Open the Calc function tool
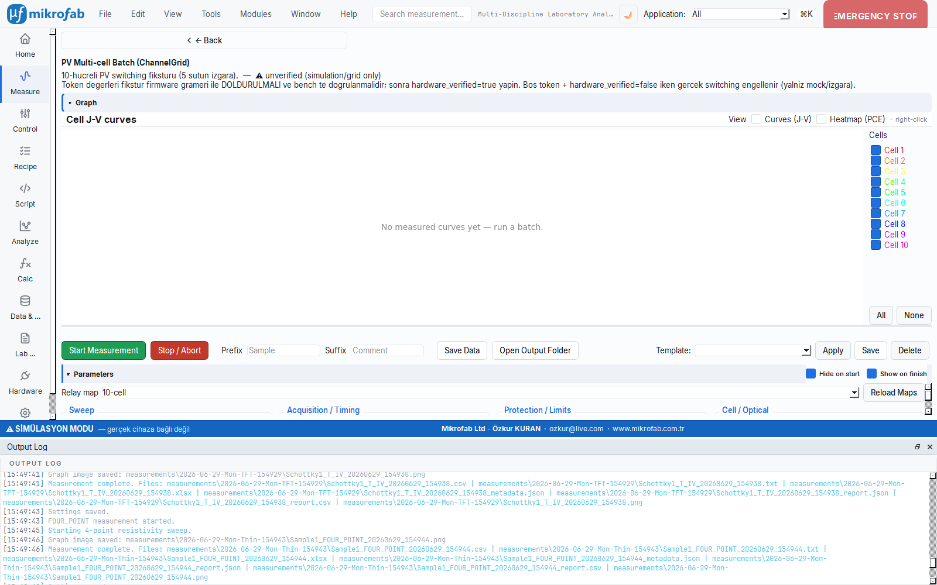Viewport: 937px width, 585px height. tap(25, 270)
